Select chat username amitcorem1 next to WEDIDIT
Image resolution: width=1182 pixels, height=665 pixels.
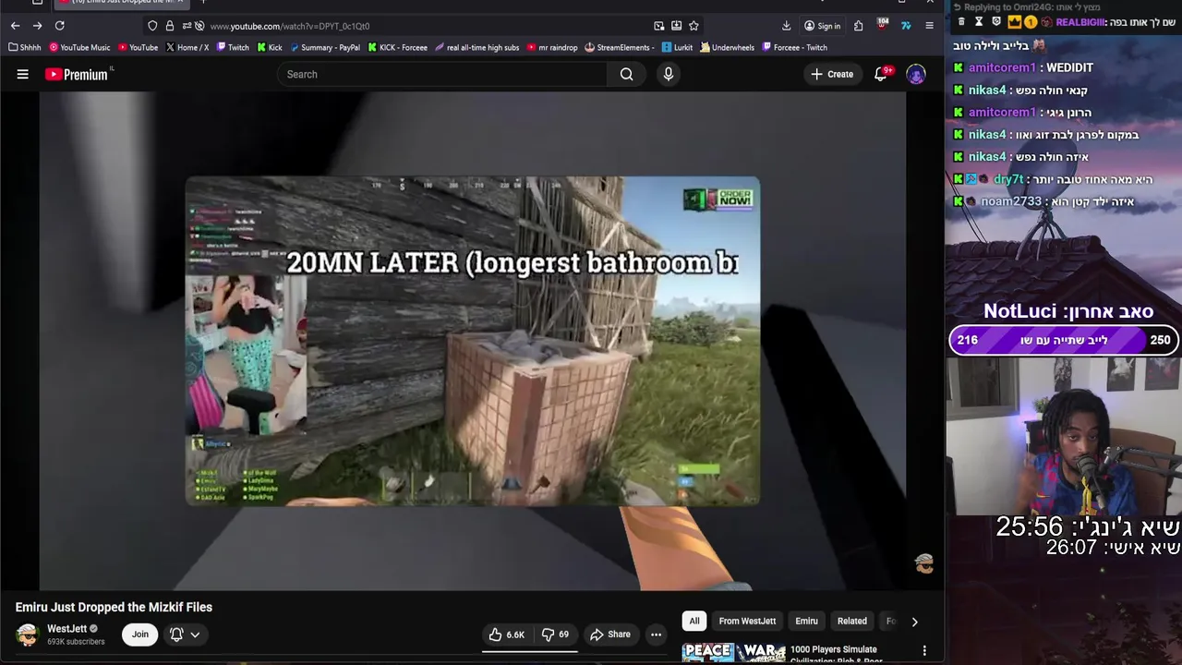point(1003,67)
